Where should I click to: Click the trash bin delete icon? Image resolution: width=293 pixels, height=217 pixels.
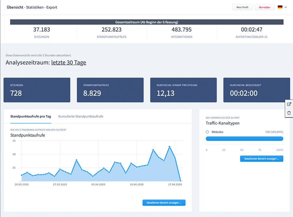tap(289, 113)
